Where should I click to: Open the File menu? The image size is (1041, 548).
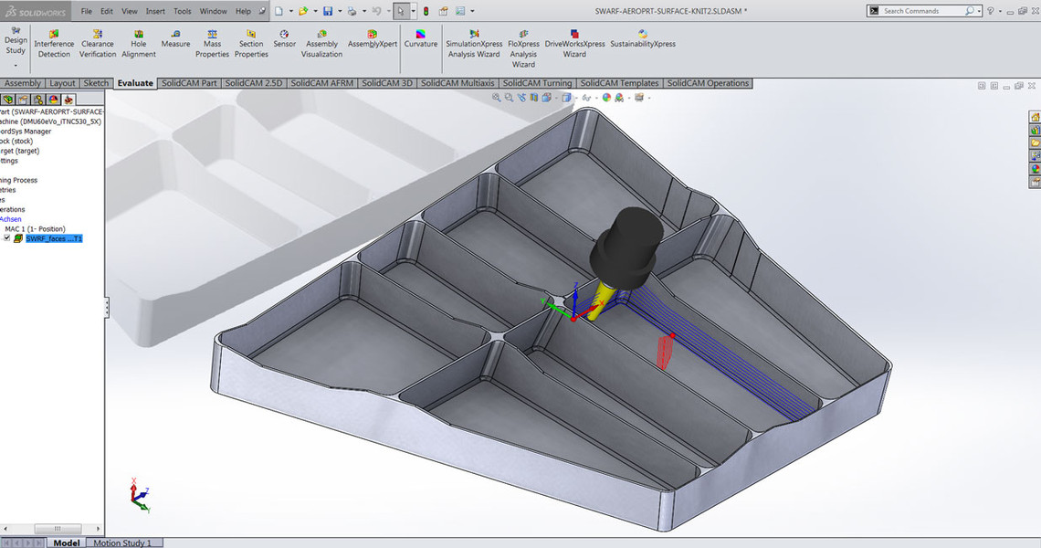click(87, 11)
